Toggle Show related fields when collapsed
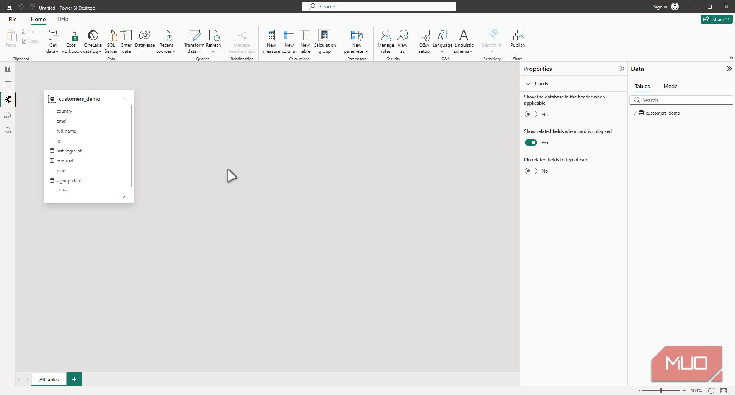The height and width of the screenshot is (395, 735). (531, 143)
